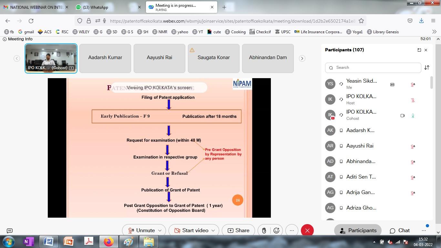
Task: Open the WILEY bookmark
Action: point(81,32)
